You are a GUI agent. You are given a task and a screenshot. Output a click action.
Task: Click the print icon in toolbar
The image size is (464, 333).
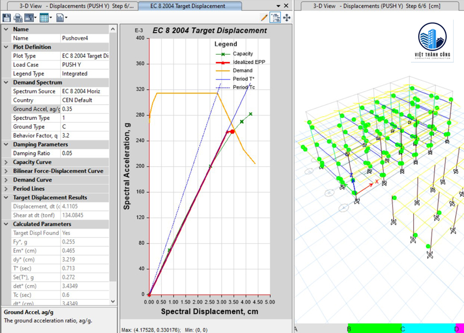click(x=18, y=18)
